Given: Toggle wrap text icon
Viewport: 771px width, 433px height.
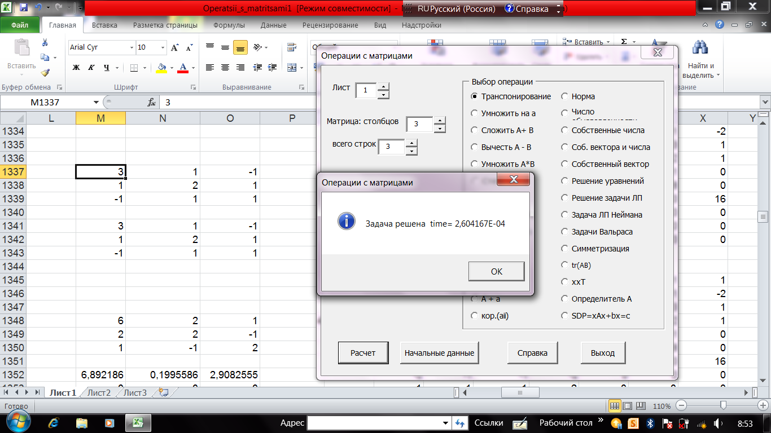Looking at the screenshot, I should [x=292, y=48].
